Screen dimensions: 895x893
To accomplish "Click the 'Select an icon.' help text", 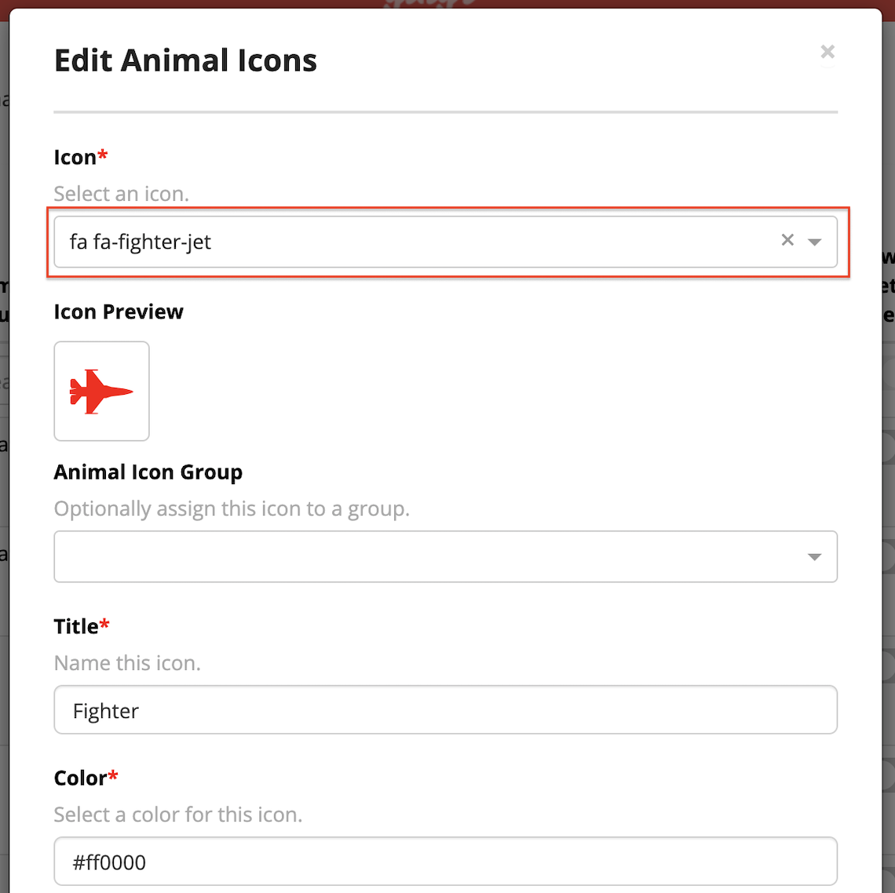I will coord(122,194).
